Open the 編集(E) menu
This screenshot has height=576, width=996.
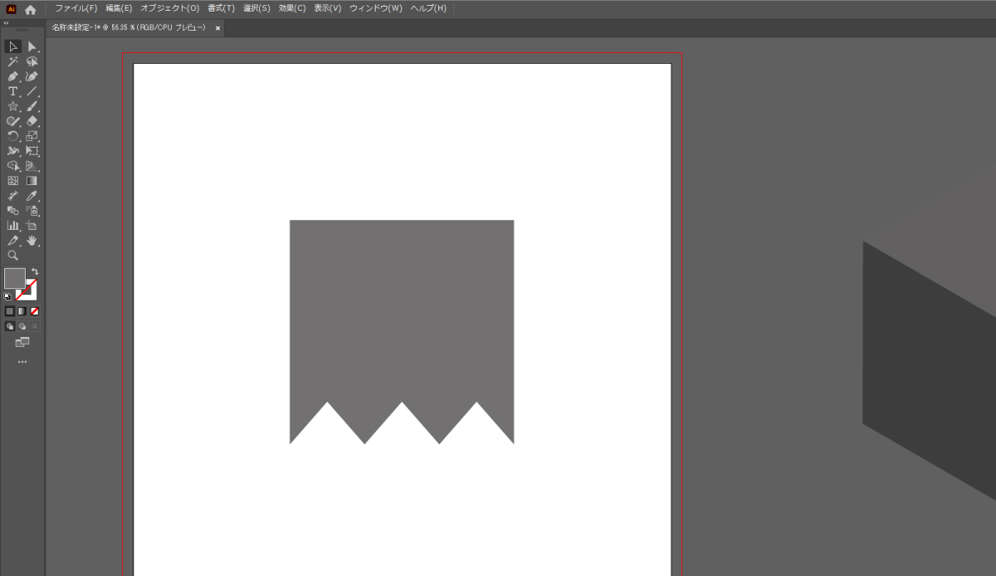(x=119, y=8)
